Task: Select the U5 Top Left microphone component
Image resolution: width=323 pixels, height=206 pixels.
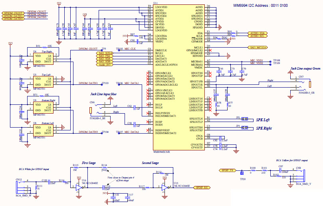Action: (x=43, y=82)
